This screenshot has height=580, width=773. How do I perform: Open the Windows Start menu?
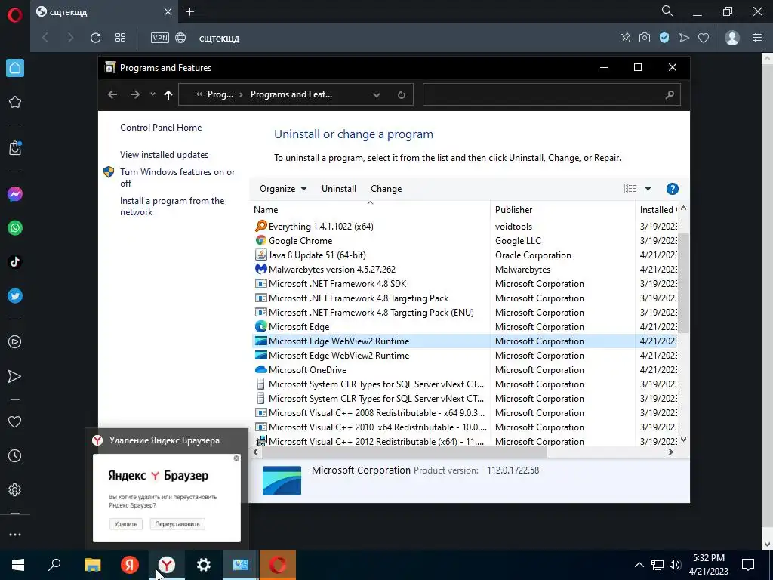point(18,565)
